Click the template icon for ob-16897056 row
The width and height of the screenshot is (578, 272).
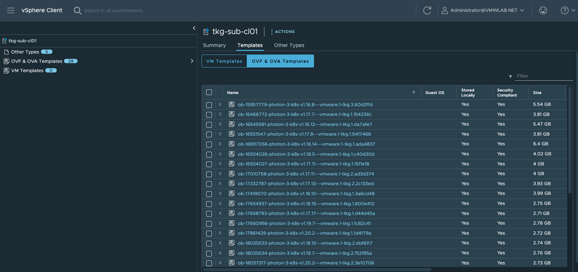pos(232,144)
